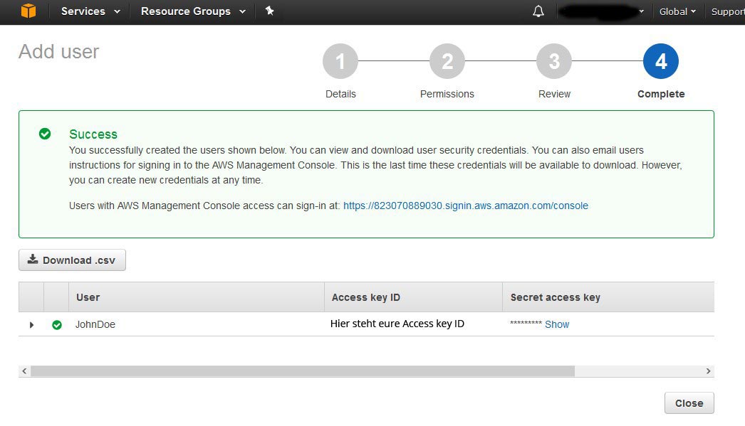Click the 'Hier steht eure Access key ID' cell
Viewport: 745px width, 426px height.
point(397,324)
